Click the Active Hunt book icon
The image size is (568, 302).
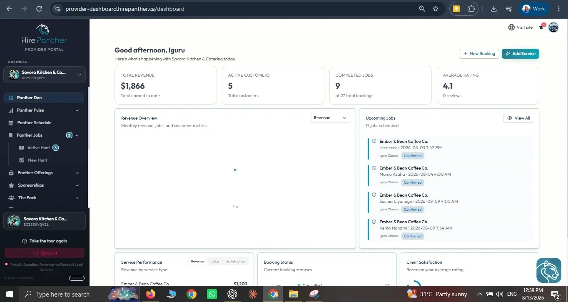(x=21, y=148)
